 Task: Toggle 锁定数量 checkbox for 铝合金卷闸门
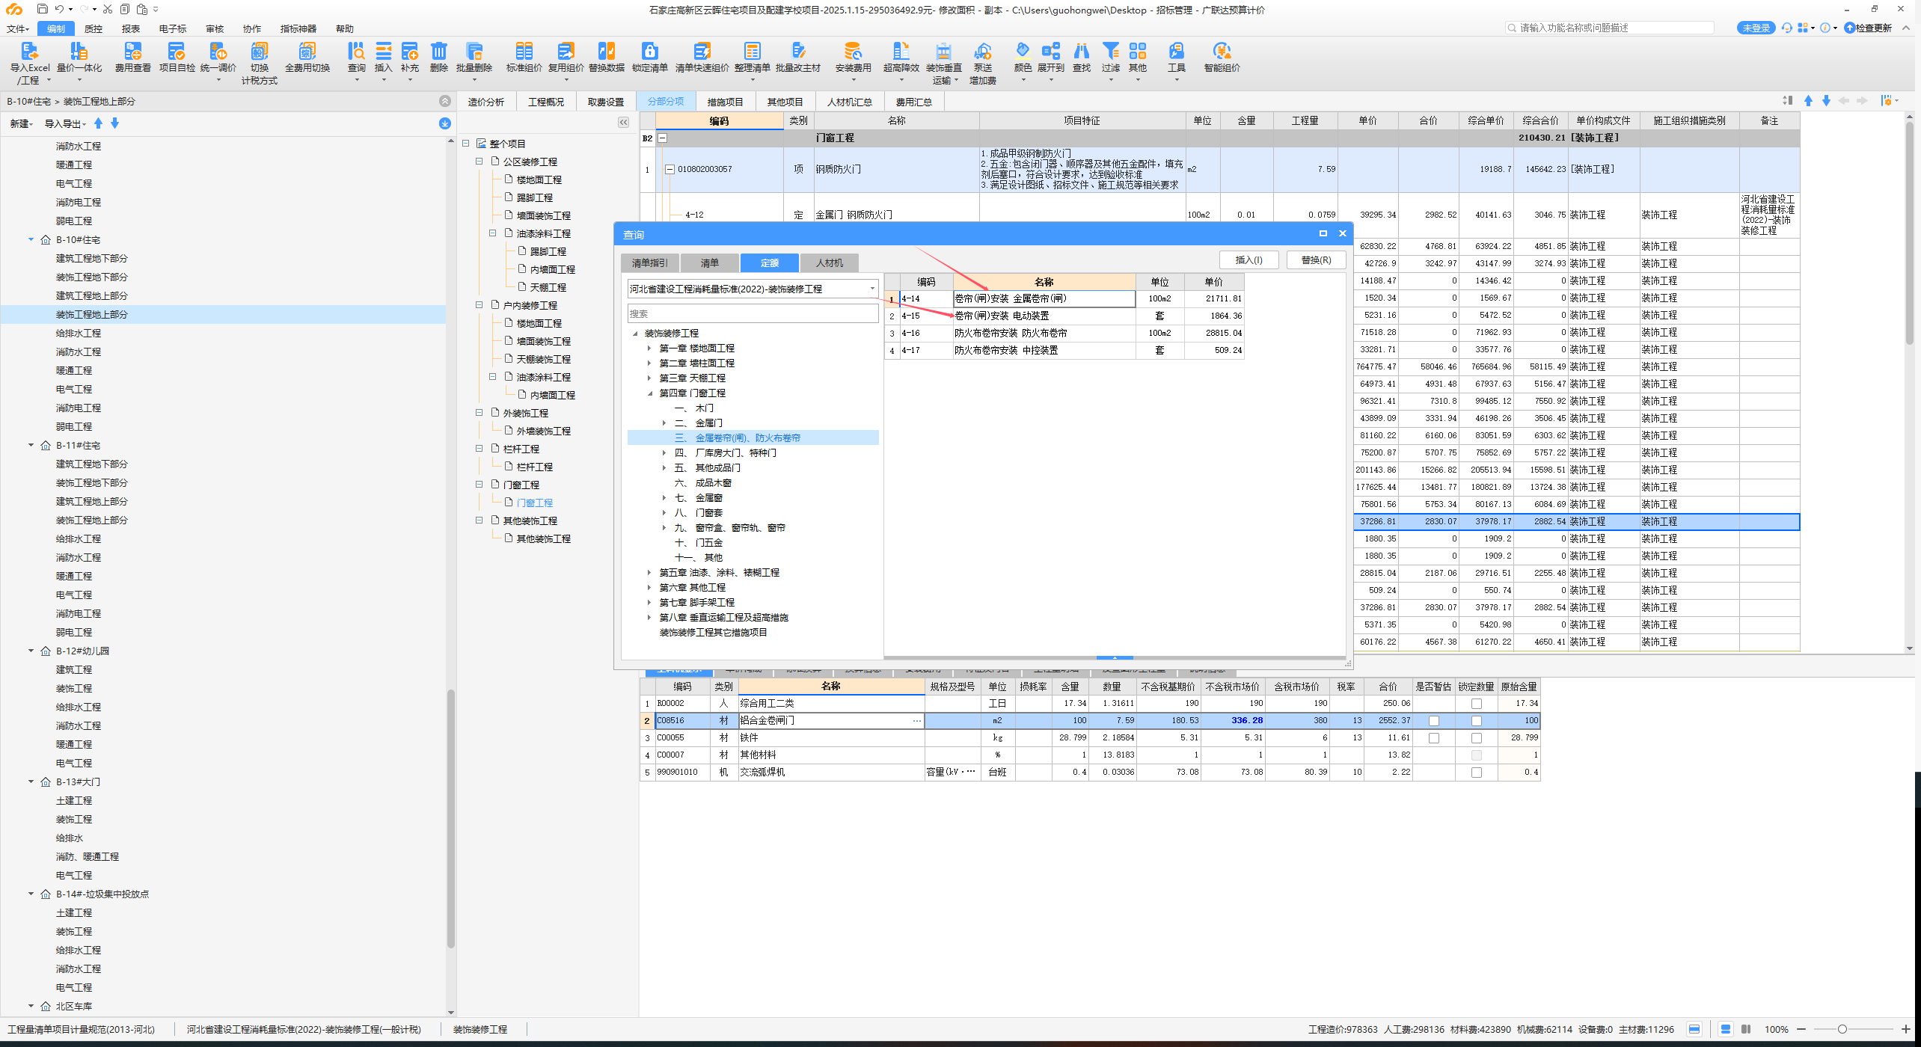(1477, 721)
